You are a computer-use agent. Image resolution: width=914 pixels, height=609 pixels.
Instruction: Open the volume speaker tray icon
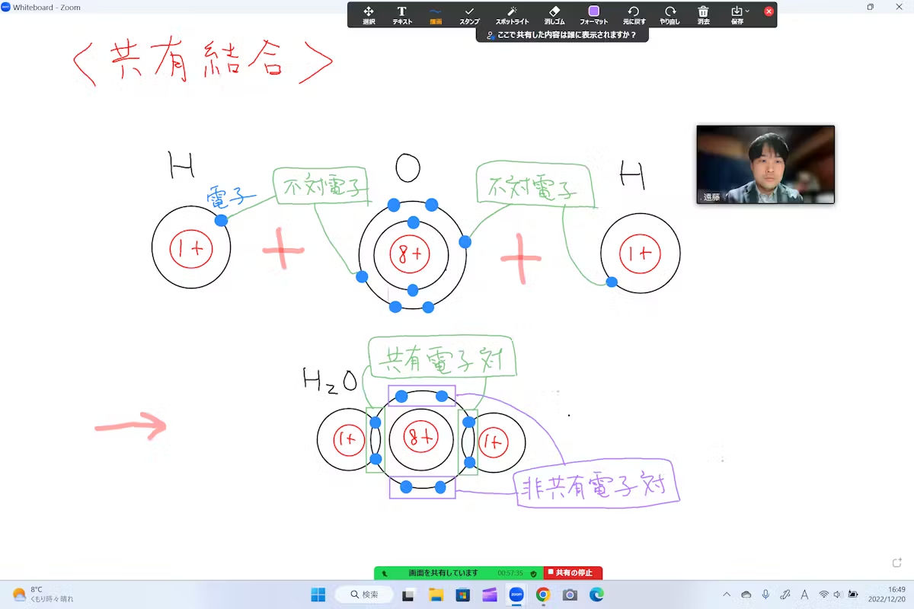pos(838,595)
